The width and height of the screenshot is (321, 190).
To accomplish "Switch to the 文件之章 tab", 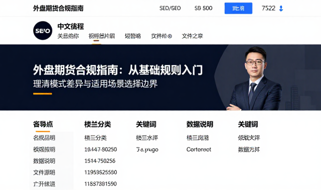I will [x=192, y=36].
